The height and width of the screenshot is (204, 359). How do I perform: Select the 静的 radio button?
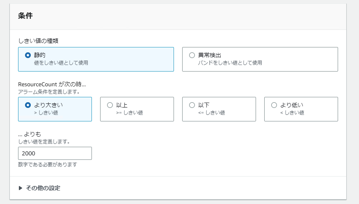tap(28, 55)
